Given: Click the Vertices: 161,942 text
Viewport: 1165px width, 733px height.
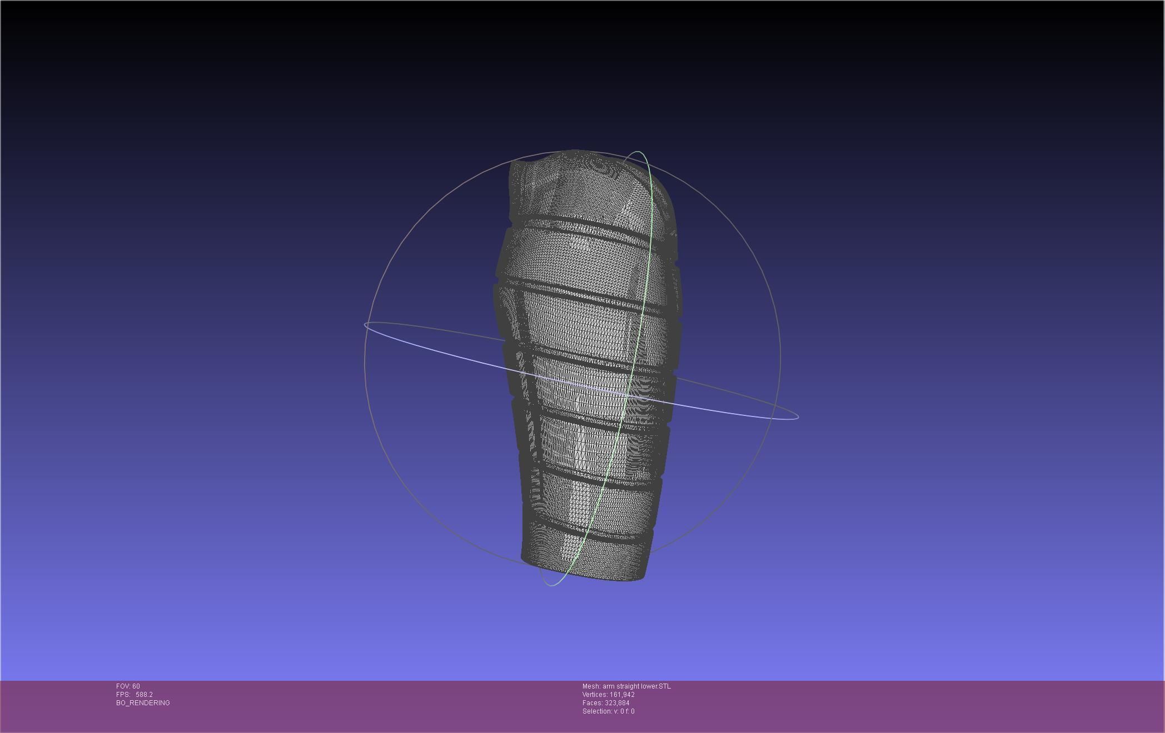Looking at the screenshot, I should coord(608,695).
